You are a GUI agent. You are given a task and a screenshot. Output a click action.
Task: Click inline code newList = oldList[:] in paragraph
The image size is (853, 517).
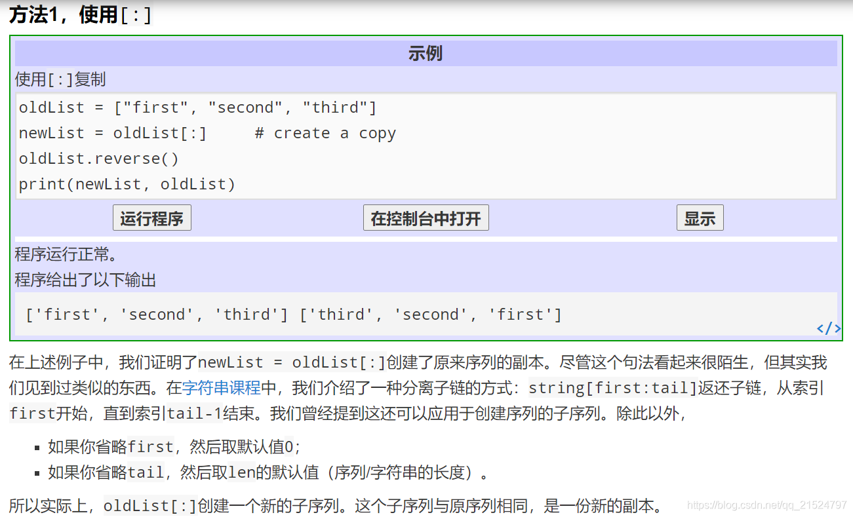point(292,362)
